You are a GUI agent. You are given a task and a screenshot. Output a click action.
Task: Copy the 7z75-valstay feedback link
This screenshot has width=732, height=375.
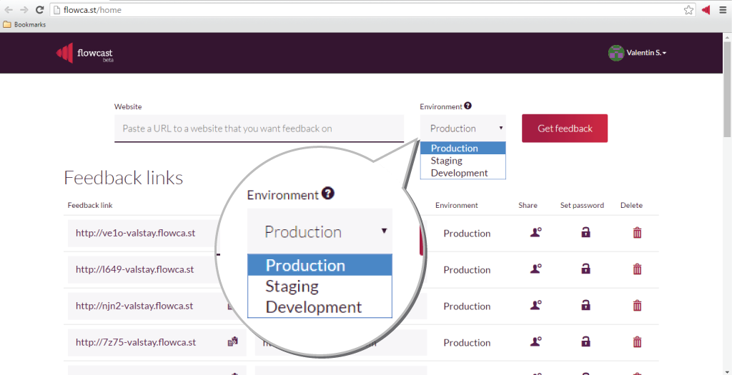click(x=232, y=342)
